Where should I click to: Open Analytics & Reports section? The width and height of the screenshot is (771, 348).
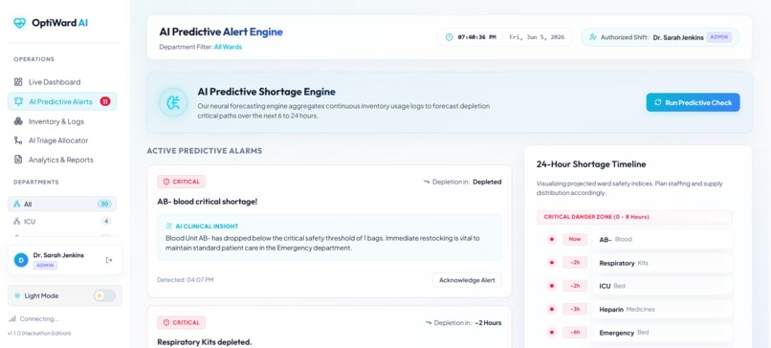click(62, 160)
